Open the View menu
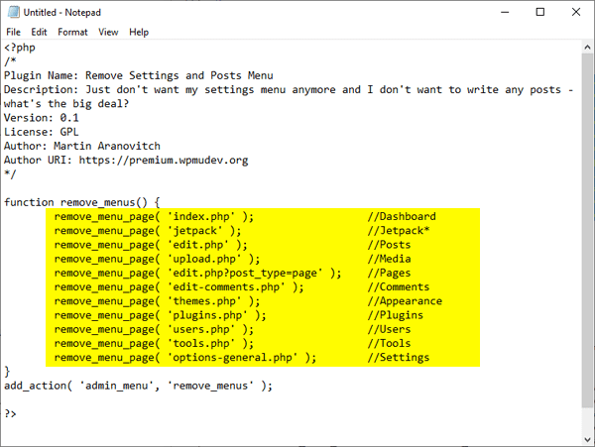The height and width of the screenshot is (447, 595). coord(108,32)
